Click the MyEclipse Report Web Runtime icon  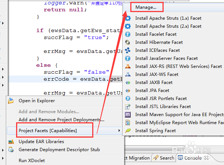128,123
